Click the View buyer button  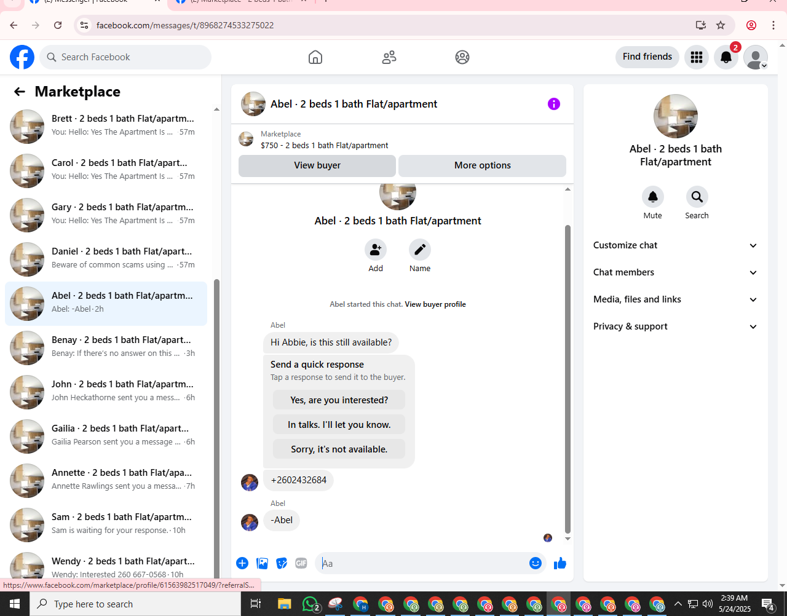317,165
